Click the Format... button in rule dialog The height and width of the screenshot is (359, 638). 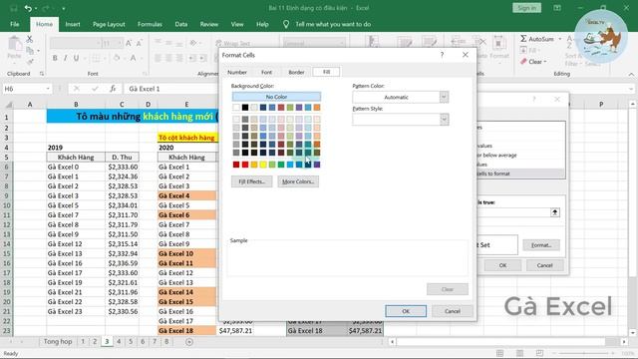tap(541, 245)
